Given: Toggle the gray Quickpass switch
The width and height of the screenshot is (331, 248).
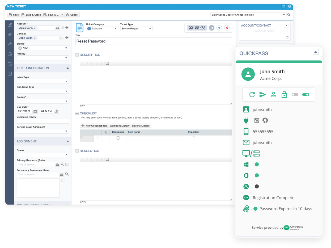Looking at the screenshot, I should [295, 94].
